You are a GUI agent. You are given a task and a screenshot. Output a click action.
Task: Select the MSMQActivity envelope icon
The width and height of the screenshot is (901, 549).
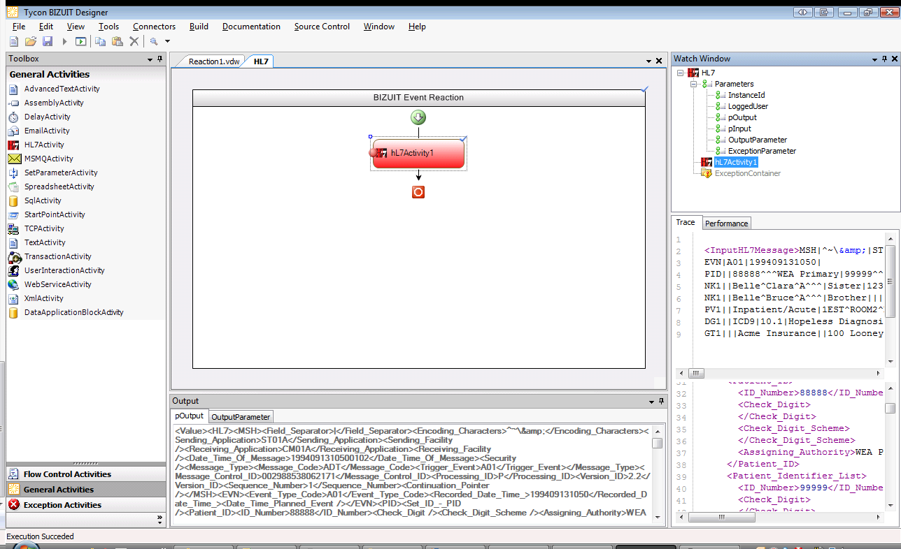[x=13, y=159]
